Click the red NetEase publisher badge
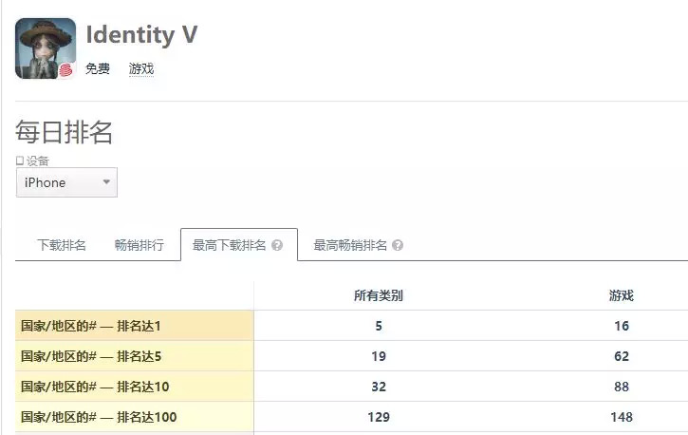The height and width of the screenshot is (435, 688). pos(65,70)
